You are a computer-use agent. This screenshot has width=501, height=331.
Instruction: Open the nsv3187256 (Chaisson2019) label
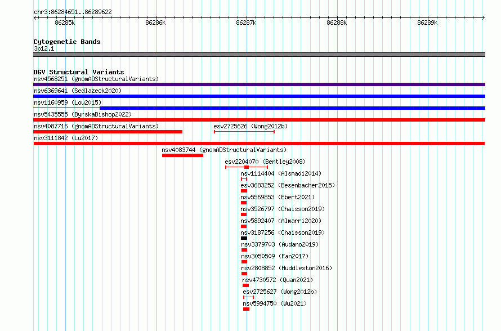pyautogui.click(x=283, y=232)
